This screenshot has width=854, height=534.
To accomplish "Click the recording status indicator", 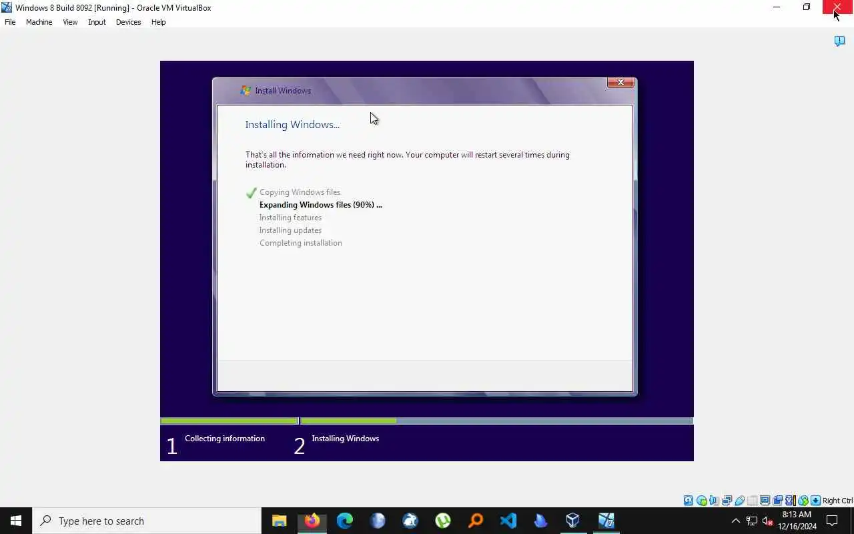I will click(777, 501).
